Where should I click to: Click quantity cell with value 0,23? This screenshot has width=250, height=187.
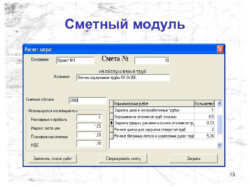tap(204, 123)
